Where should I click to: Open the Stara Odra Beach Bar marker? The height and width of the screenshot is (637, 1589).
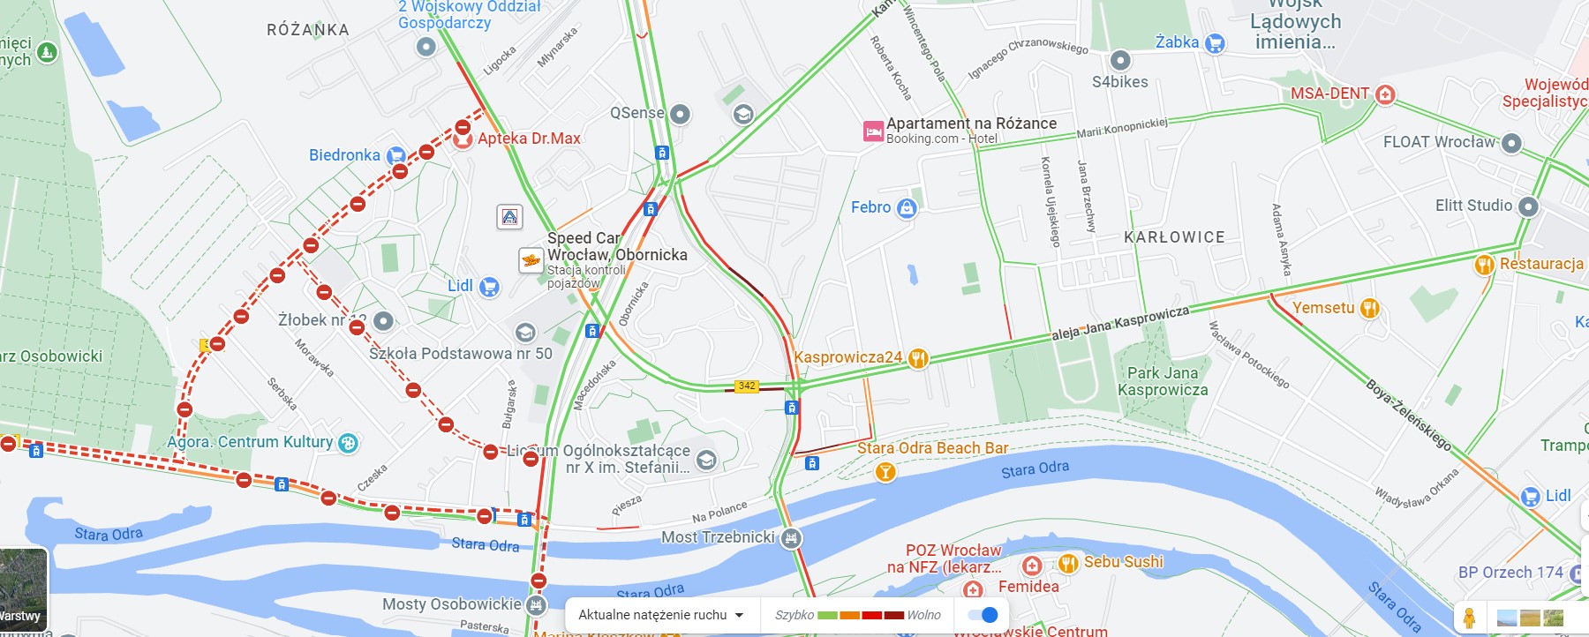click(x=885, y=472)
